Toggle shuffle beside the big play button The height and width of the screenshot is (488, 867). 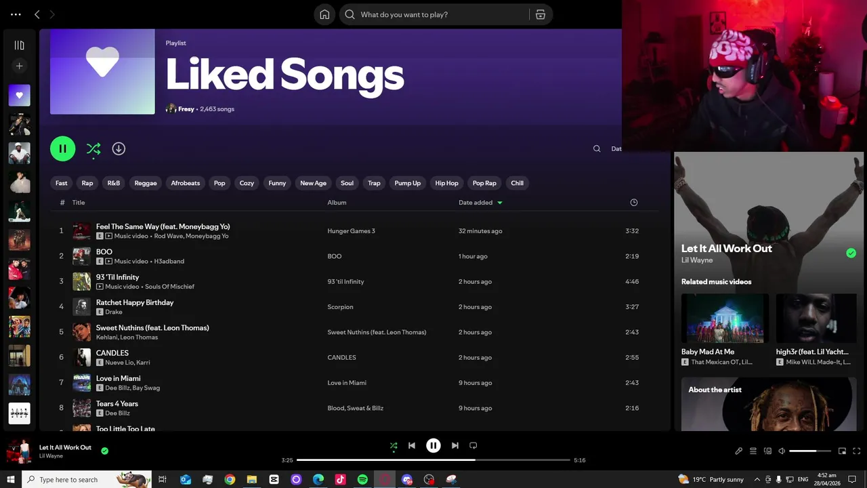tap(93, 149)
